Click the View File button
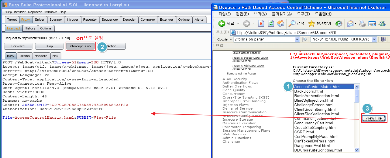Image resolution: width=390 pixels, height=158 pixels. [x=374, y=118]
